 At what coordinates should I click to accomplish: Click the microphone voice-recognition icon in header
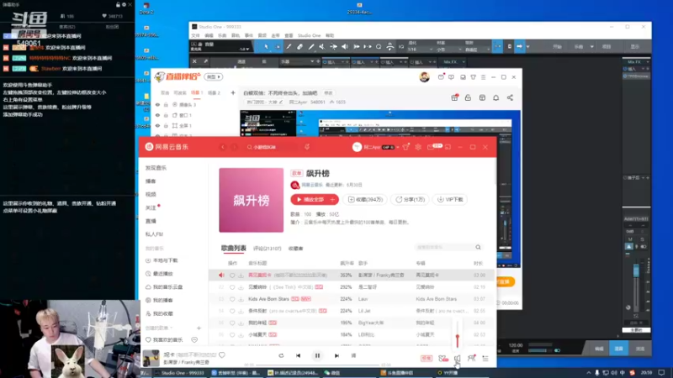point(307,147)
